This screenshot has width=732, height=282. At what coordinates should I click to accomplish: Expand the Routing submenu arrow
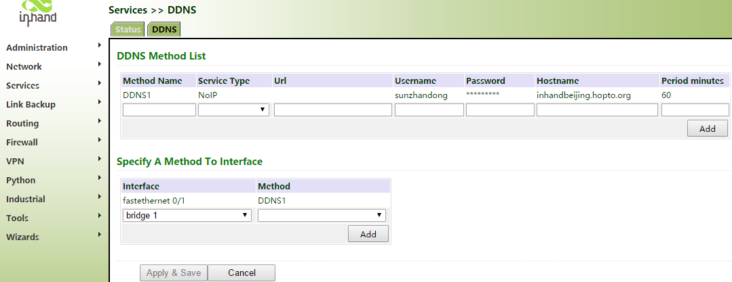click(x=99, y=122)
